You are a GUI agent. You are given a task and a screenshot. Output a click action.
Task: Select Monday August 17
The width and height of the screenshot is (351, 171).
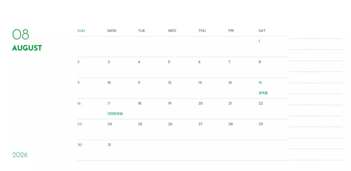click(109, 103)
